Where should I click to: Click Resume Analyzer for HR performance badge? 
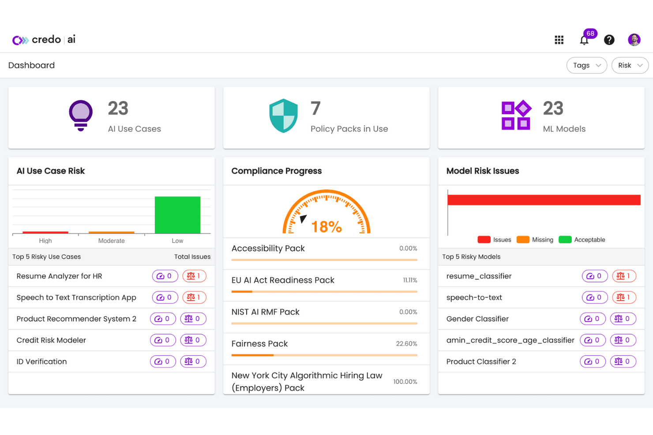click(165, 276)
